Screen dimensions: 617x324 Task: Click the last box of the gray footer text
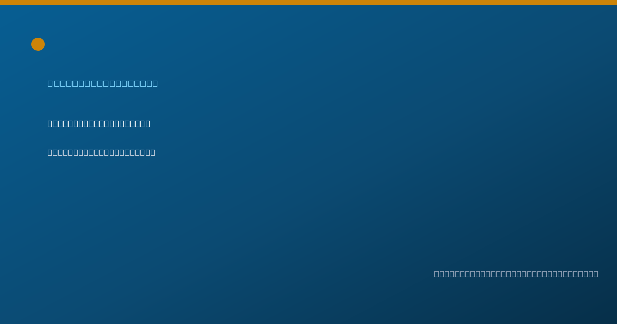(x=596, y=274)
